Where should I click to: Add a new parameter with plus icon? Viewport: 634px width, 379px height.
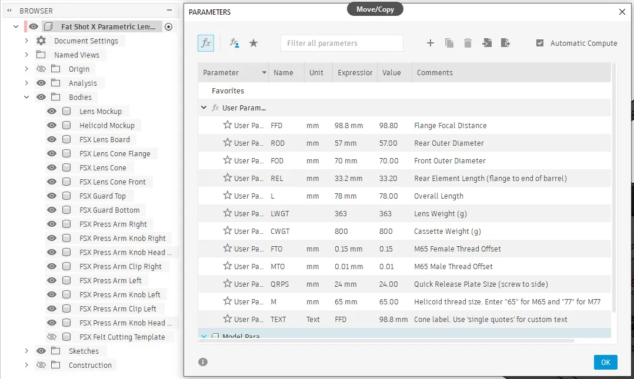pos(431,43)
